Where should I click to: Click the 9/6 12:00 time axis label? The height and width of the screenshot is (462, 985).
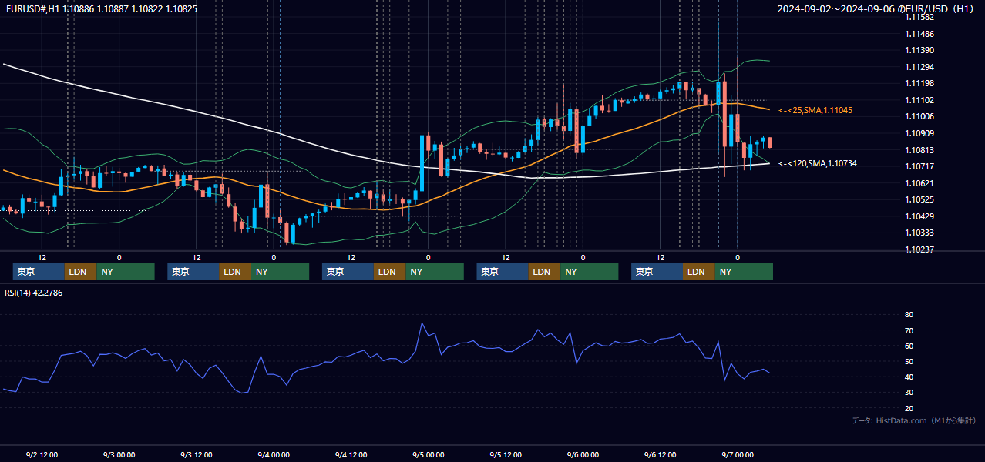click(661, 454)
